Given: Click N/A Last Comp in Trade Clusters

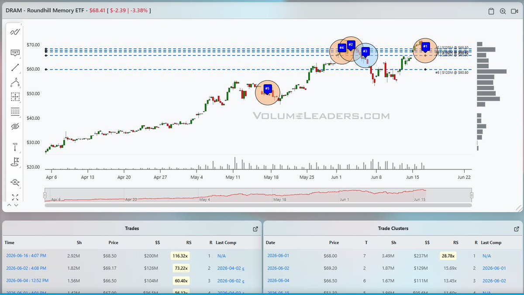Looking at the screenshot, I should point(487,256).
